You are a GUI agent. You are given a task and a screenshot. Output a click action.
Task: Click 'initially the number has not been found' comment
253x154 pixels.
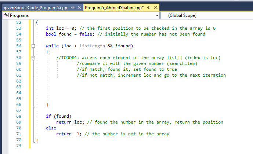[155, 34]
